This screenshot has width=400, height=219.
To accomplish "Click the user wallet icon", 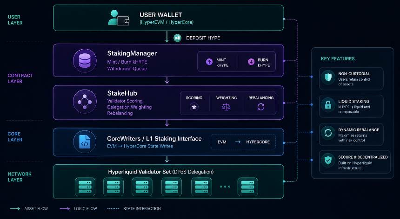I will click(118, 18).
